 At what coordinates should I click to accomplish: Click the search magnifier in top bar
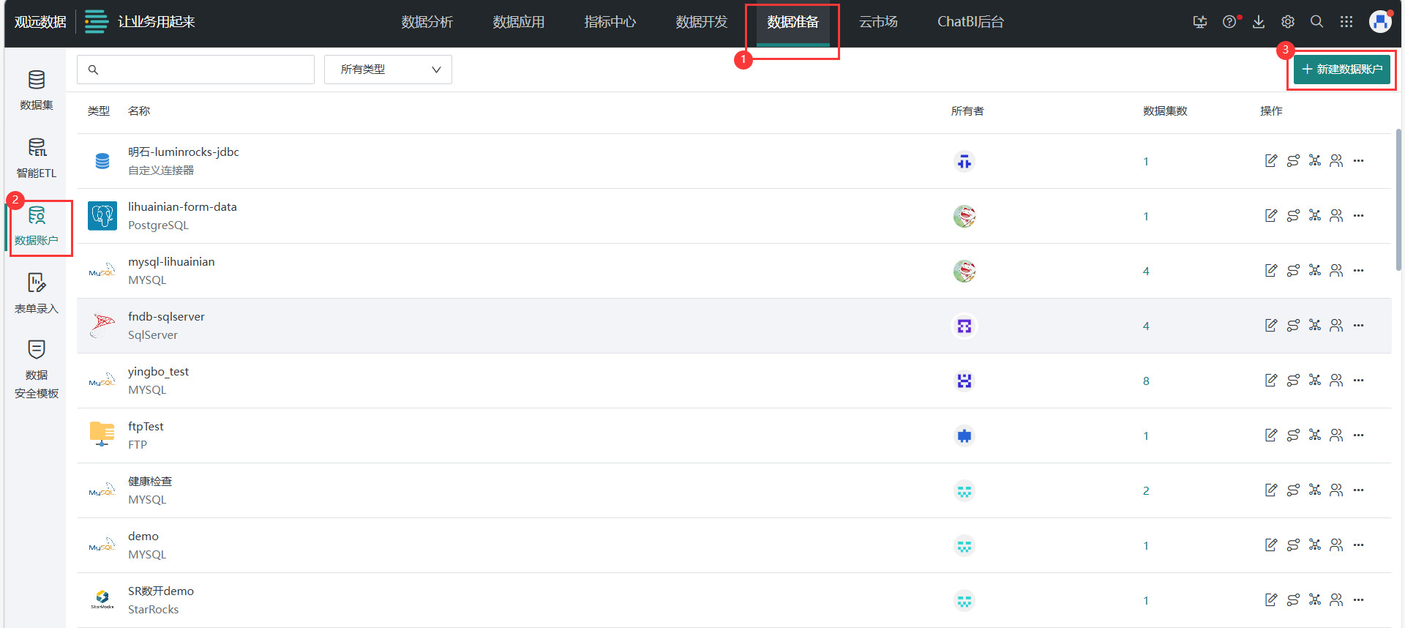1316,22
